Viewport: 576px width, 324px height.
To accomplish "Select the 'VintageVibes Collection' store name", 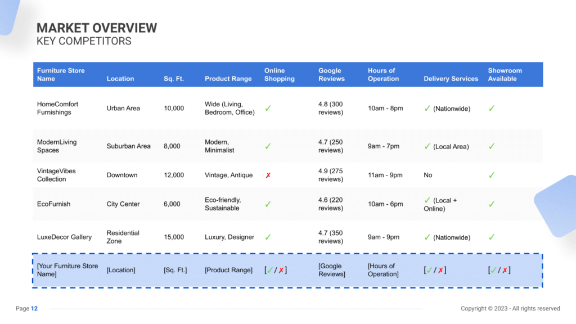I will tap(56, 175).
